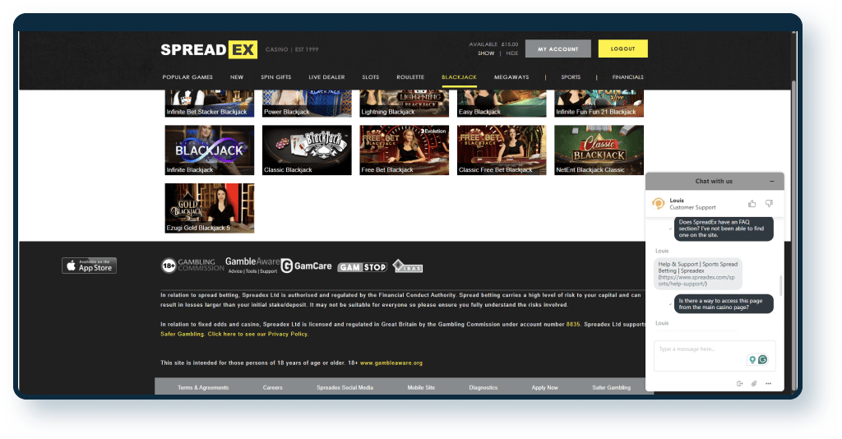Open the Careers footer link
Screen dimensions: 842x439
pos(273,387)
